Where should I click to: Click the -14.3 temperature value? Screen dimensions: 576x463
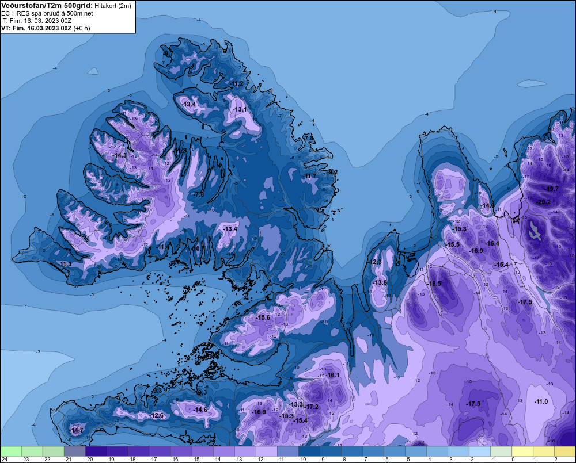click(120, 155)
